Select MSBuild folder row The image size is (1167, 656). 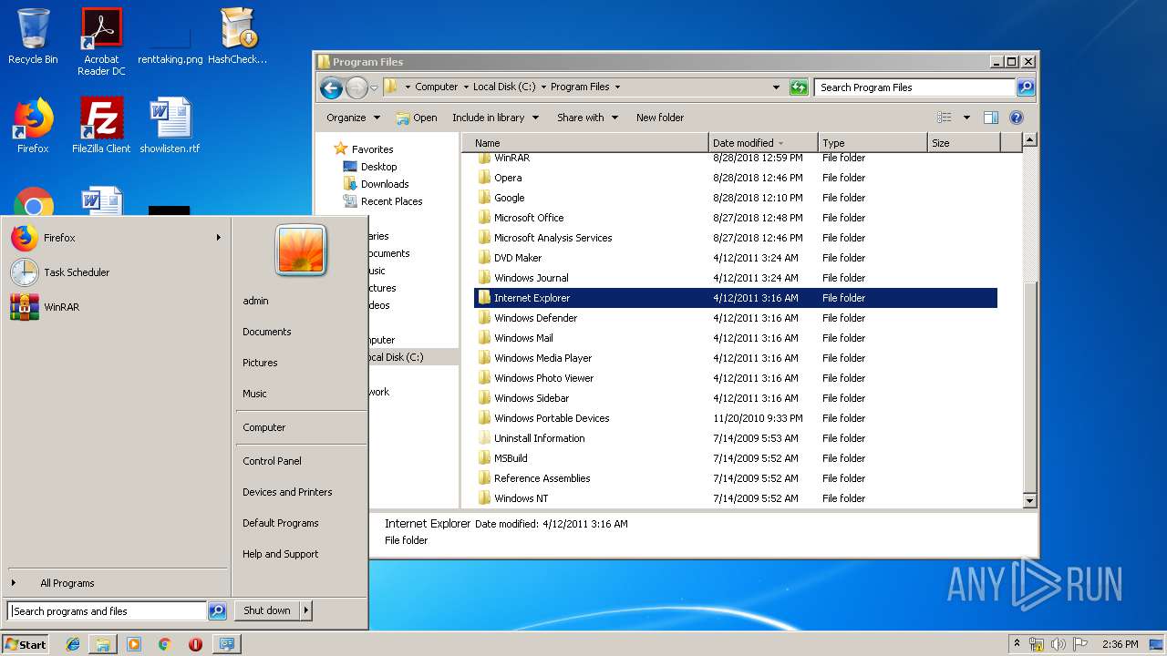click(736, 458)
